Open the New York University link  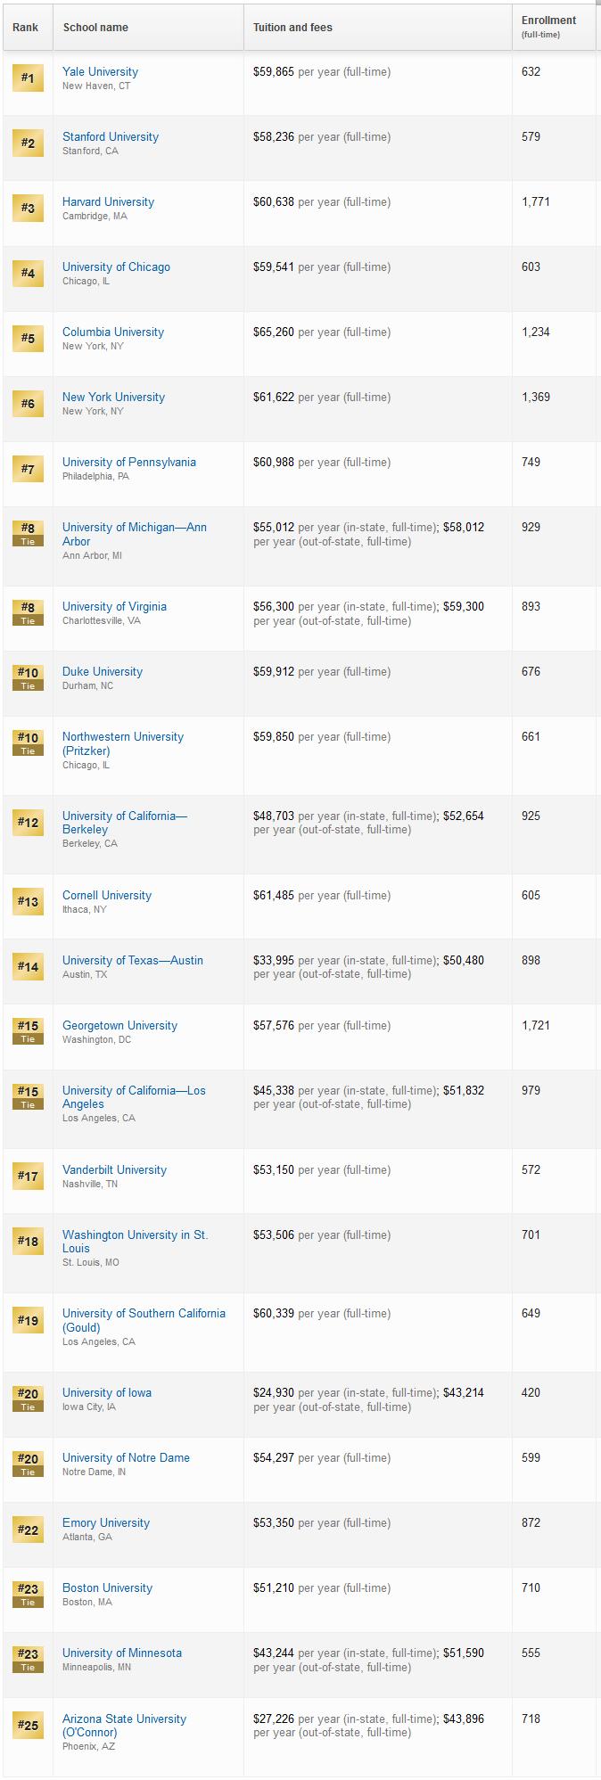coord(113,397)
